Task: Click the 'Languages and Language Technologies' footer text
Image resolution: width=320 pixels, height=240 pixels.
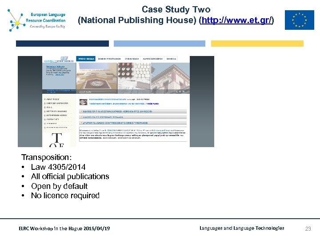Action: click(x=242, y=228)
